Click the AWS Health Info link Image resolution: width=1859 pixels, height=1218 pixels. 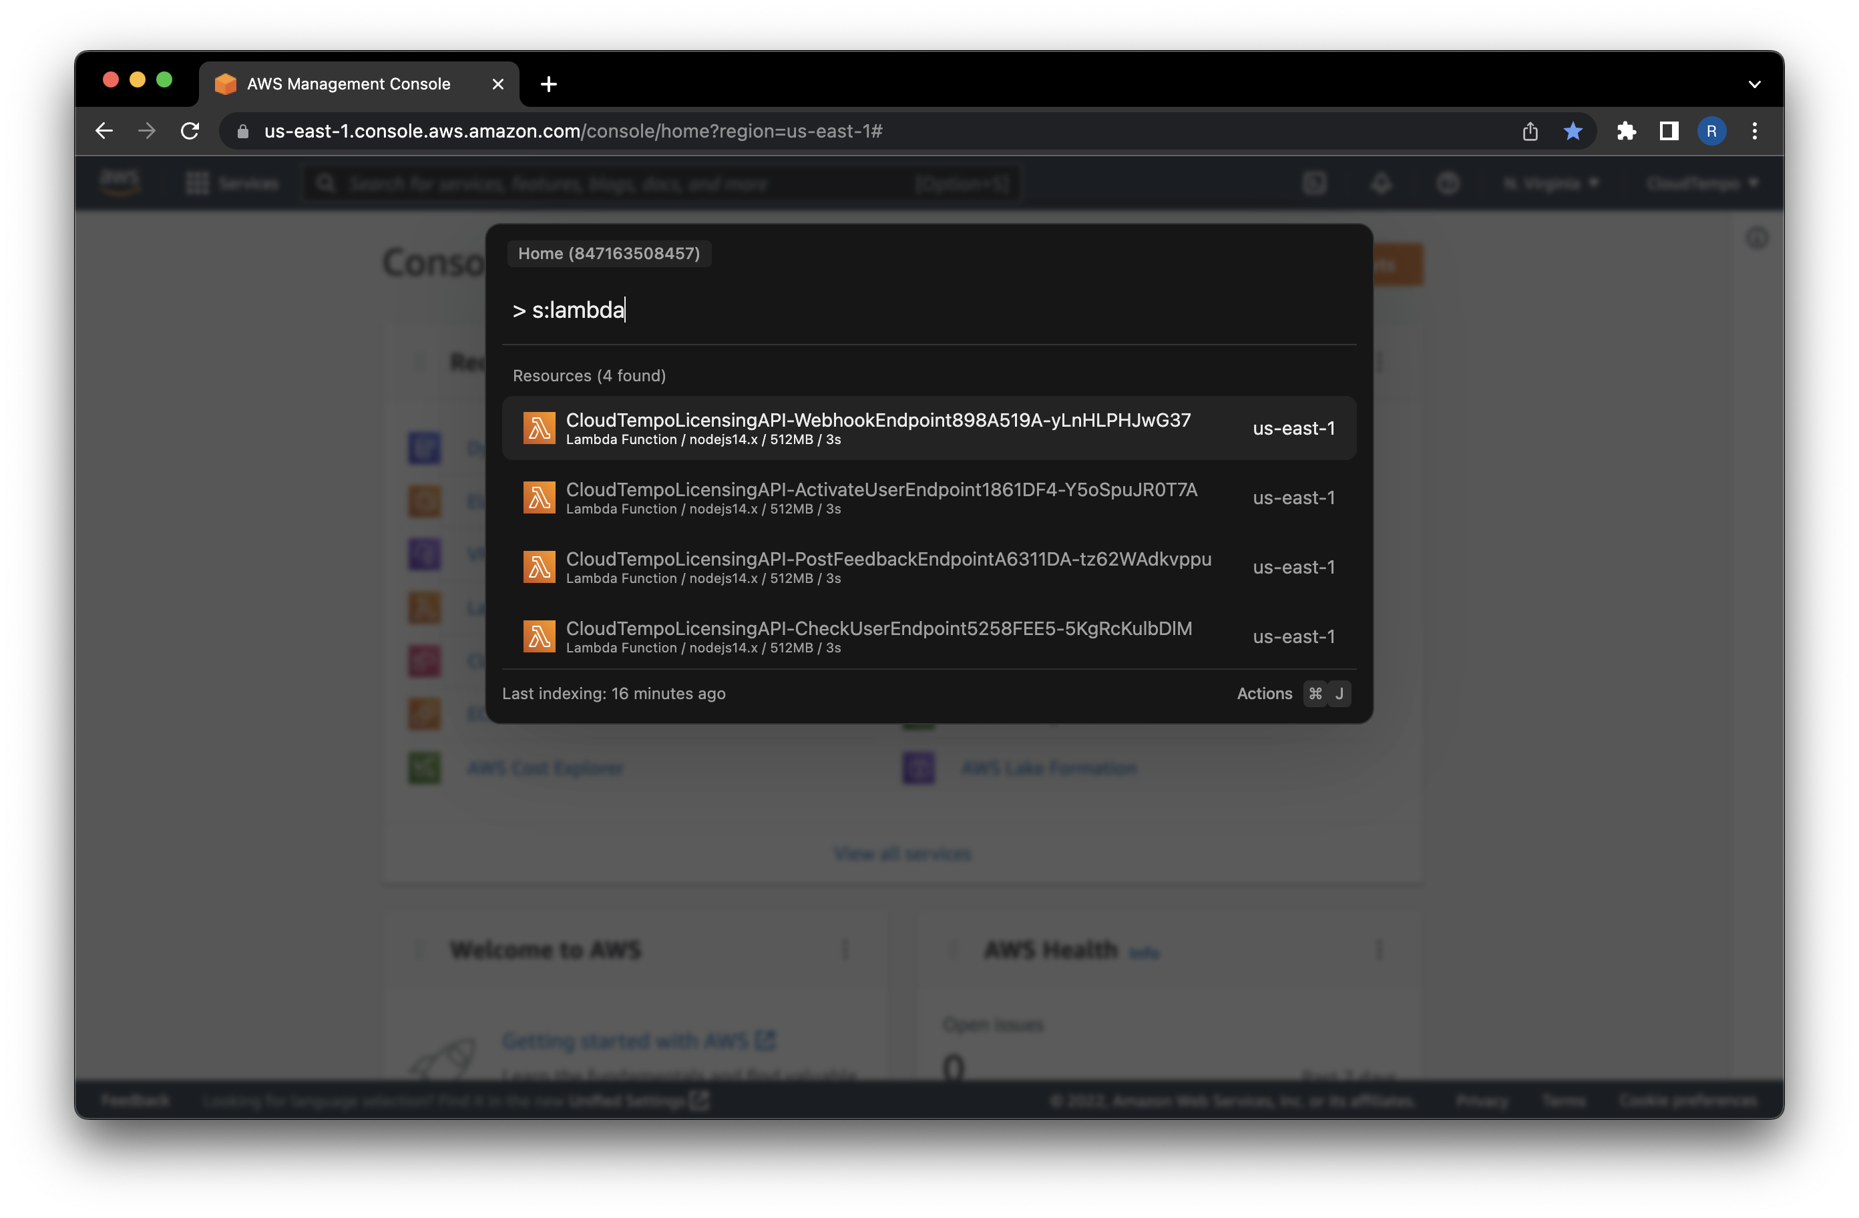pos(1144,952)
